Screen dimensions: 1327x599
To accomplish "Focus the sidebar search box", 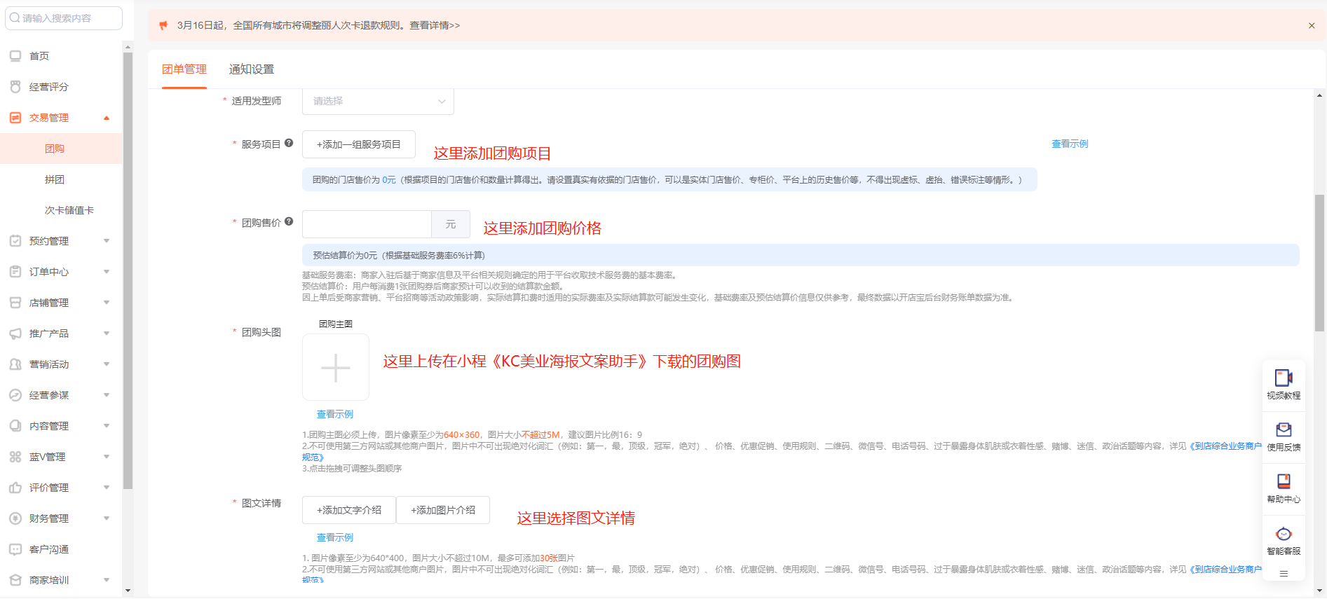I will coord(64,18).
